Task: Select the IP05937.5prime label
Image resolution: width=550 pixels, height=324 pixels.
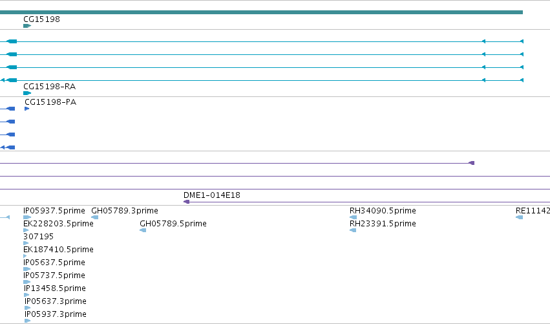Action: click(x=54, y=211)
